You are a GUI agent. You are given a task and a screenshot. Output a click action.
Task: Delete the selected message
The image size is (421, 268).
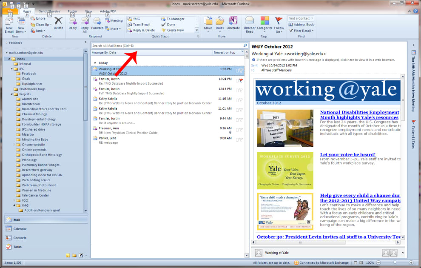(x=58, y=23)
